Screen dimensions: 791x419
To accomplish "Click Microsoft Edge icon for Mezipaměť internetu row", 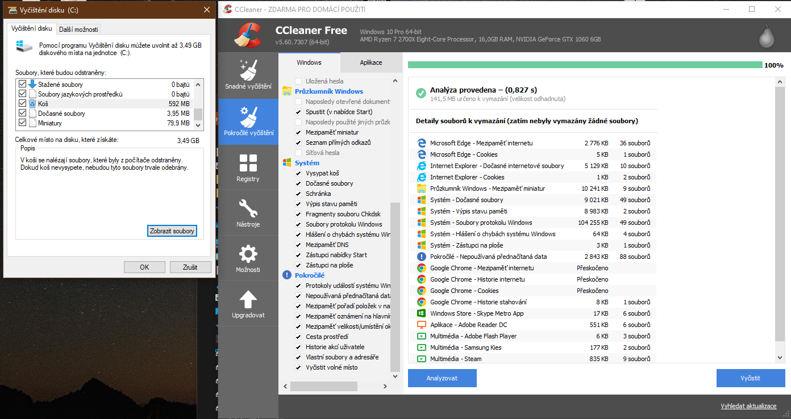I will (x=421, y=143).
